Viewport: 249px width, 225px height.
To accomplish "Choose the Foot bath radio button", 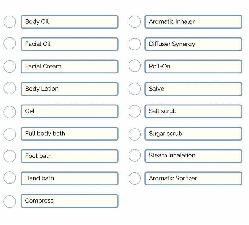I will point(10,156).
